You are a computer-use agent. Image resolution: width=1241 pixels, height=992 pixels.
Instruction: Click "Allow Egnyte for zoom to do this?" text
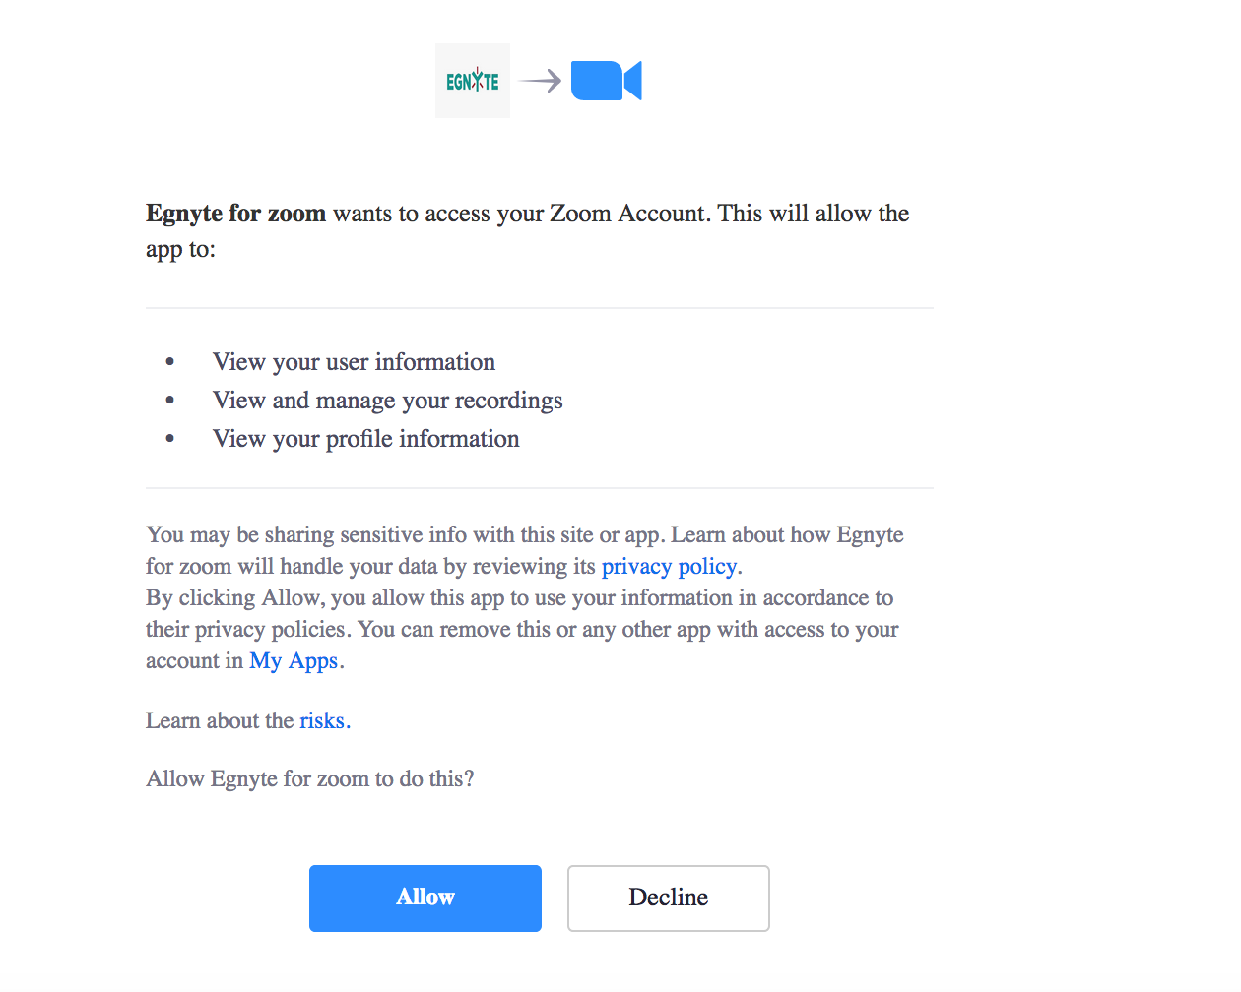tap(309, 779)
